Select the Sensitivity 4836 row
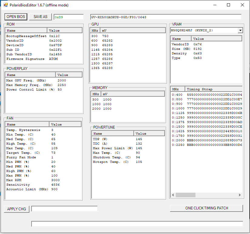 [43, 185]
